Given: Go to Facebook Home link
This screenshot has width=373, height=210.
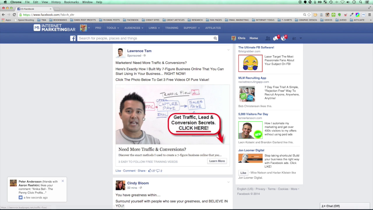Looking at the screenshot, I should (x=254, y=38).
